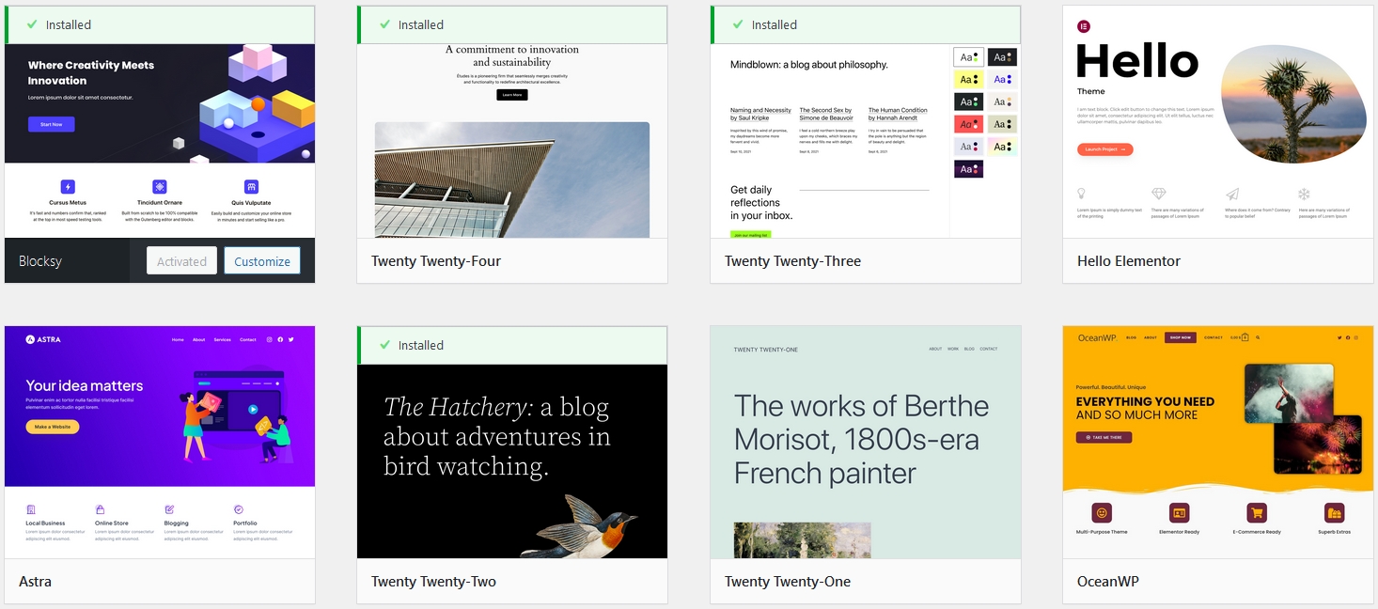Screen dimensions: 1378x609
Task: Open the Twenty Twenty-Two bird preview thumbnail
Action: [512, 461]
